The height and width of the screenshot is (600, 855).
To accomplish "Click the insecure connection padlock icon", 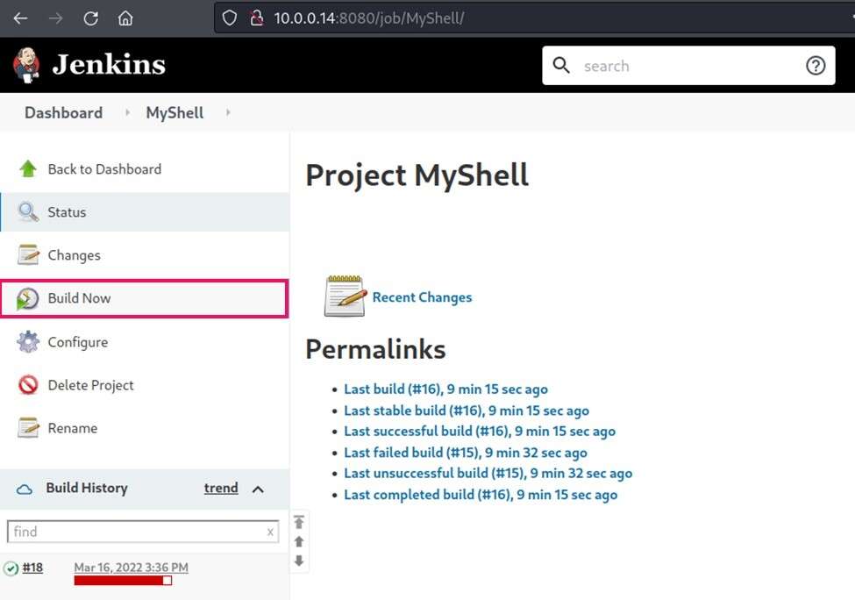I will [x=256, y=18].
